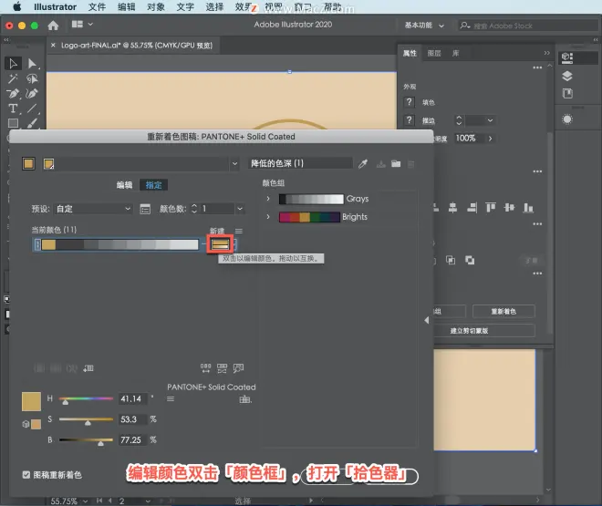
Task: Click find color in artwork magnifier icon
Action: point(238,368)
